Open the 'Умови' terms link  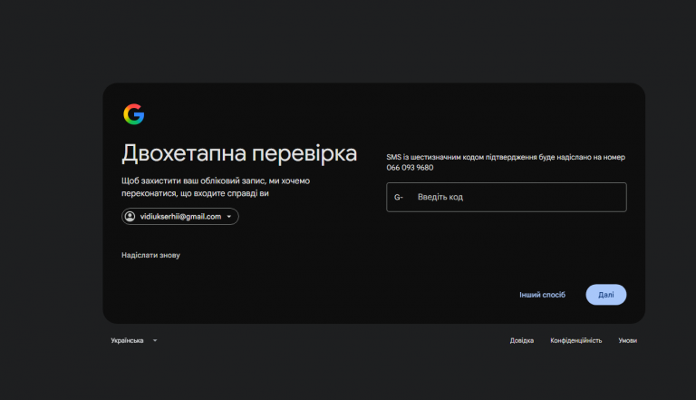click(x=628, y=340)
